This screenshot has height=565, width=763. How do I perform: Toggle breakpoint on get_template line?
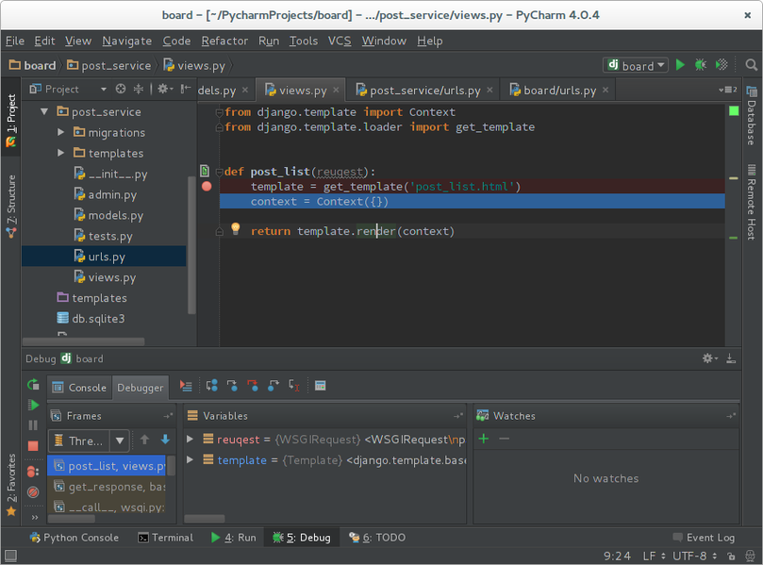pyautogui.click(x=207, y=187)
